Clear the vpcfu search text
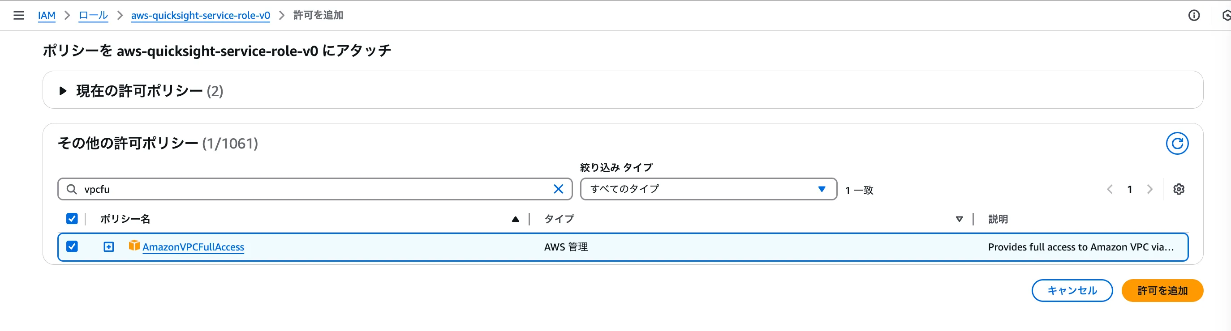 coord(558,189)
